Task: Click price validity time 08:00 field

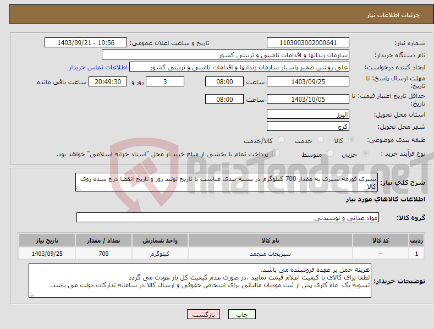Action: (x=224, y=99)
